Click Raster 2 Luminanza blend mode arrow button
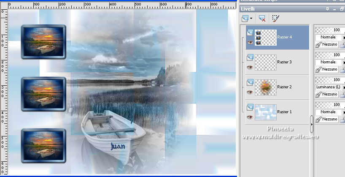The height and width of the screenshot is (177, 345). [343, 87]
